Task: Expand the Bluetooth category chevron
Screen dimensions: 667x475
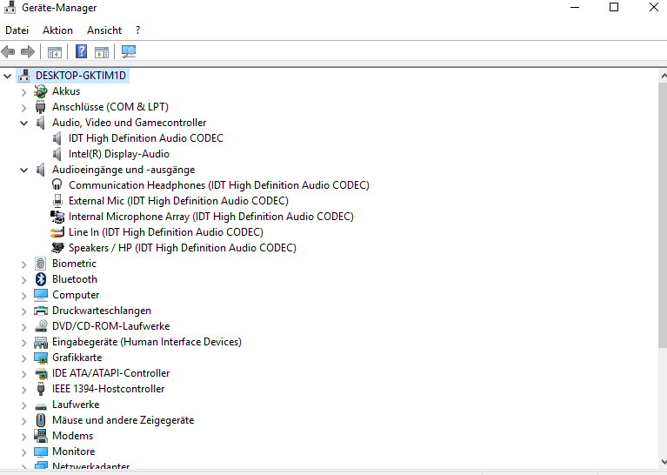Action: pyautogui.click(x=24, y=280)
